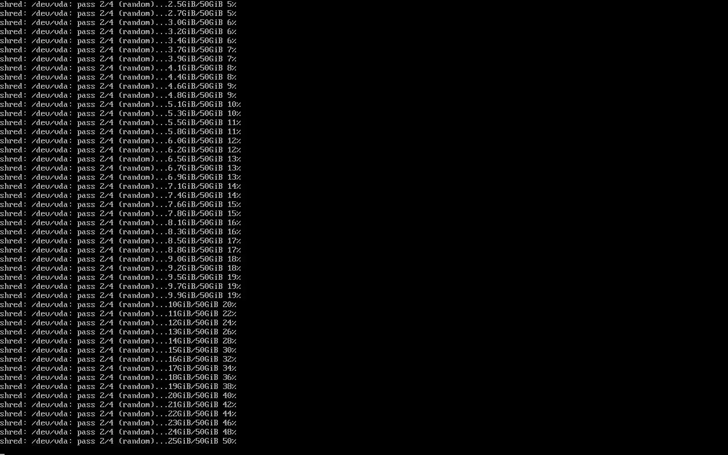
Task: Select the line showing 15GiB/50GiB 30%
Action: click(118, 350)
